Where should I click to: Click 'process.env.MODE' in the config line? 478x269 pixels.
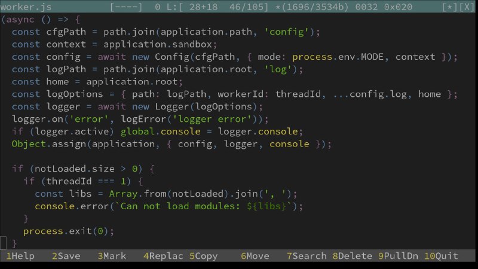point(338,57)
